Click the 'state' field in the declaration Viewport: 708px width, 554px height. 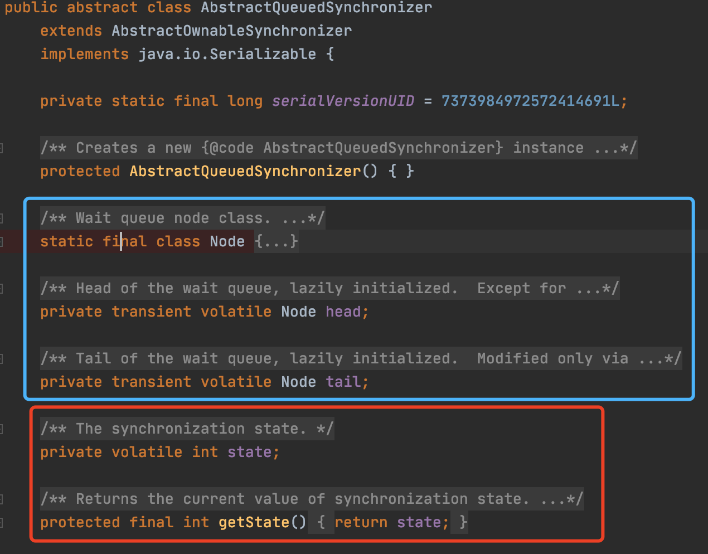pyautogui.click(x=249, y=453)
